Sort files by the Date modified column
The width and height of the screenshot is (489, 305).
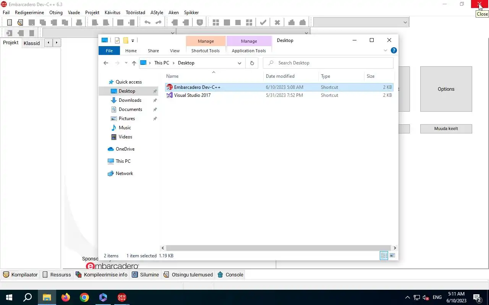pos(291,76)
